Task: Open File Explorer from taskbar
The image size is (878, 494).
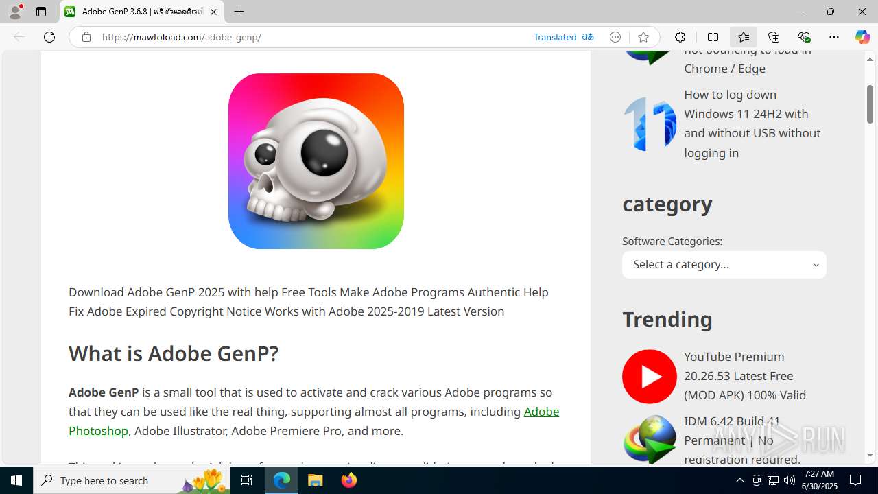Action: pyautogui.click(x=316, y=480)
